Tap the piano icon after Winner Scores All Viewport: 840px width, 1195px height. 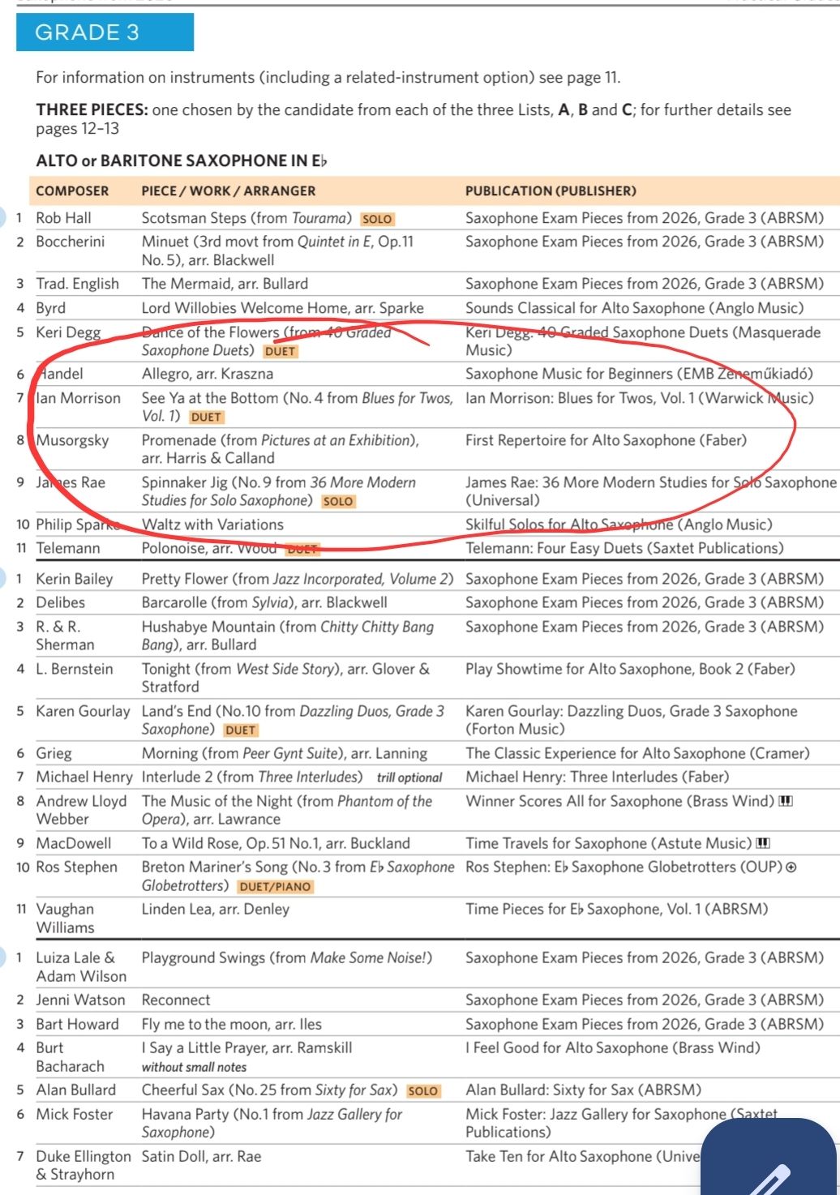(x=786, y=801)
